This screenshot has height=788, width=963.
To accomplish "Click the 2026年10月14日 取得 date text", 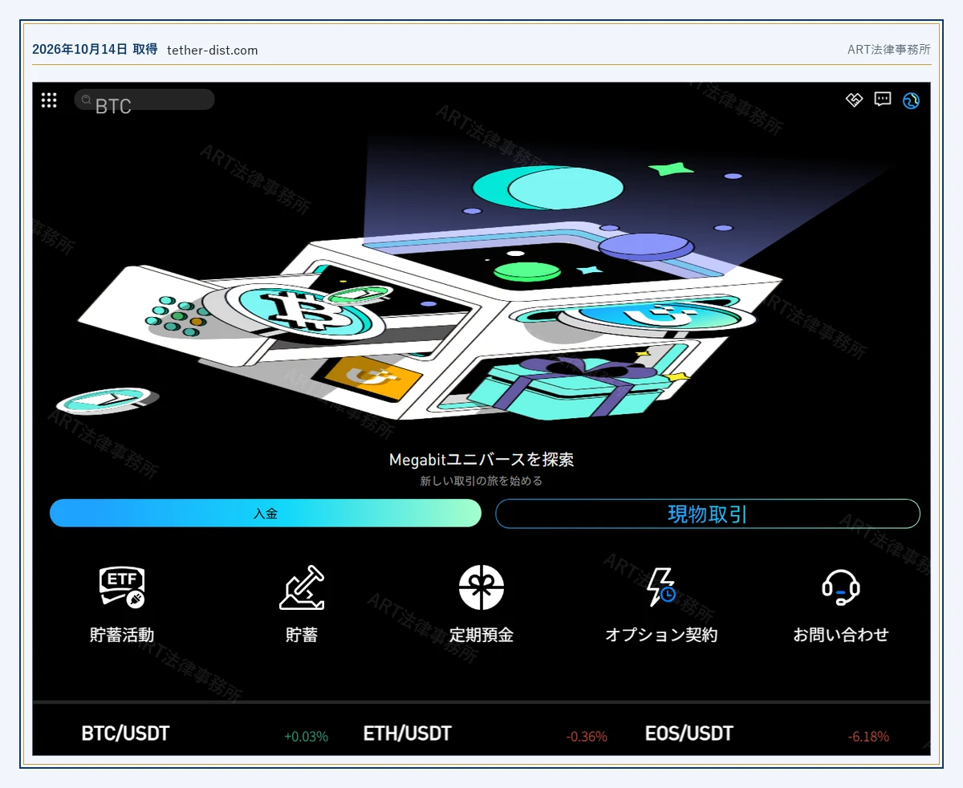I will click(x=95, y=49).
